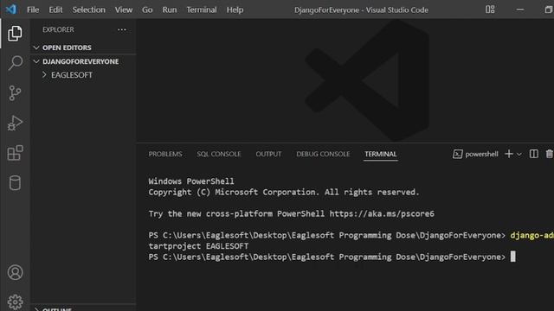Click the Copyright Microsoft Corporation line
The width and height of the screenshot is (554, 311).
pos(284,192)
